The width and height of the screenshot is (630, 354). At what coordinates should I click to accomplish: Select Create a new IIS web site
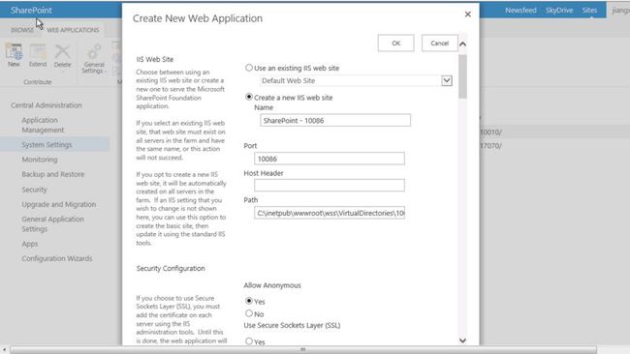249,97
